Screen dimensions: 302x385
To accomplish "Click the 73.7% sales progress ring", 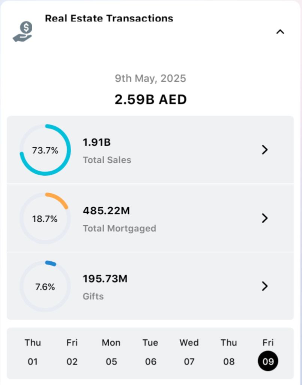I will click(x=45, y=150).
